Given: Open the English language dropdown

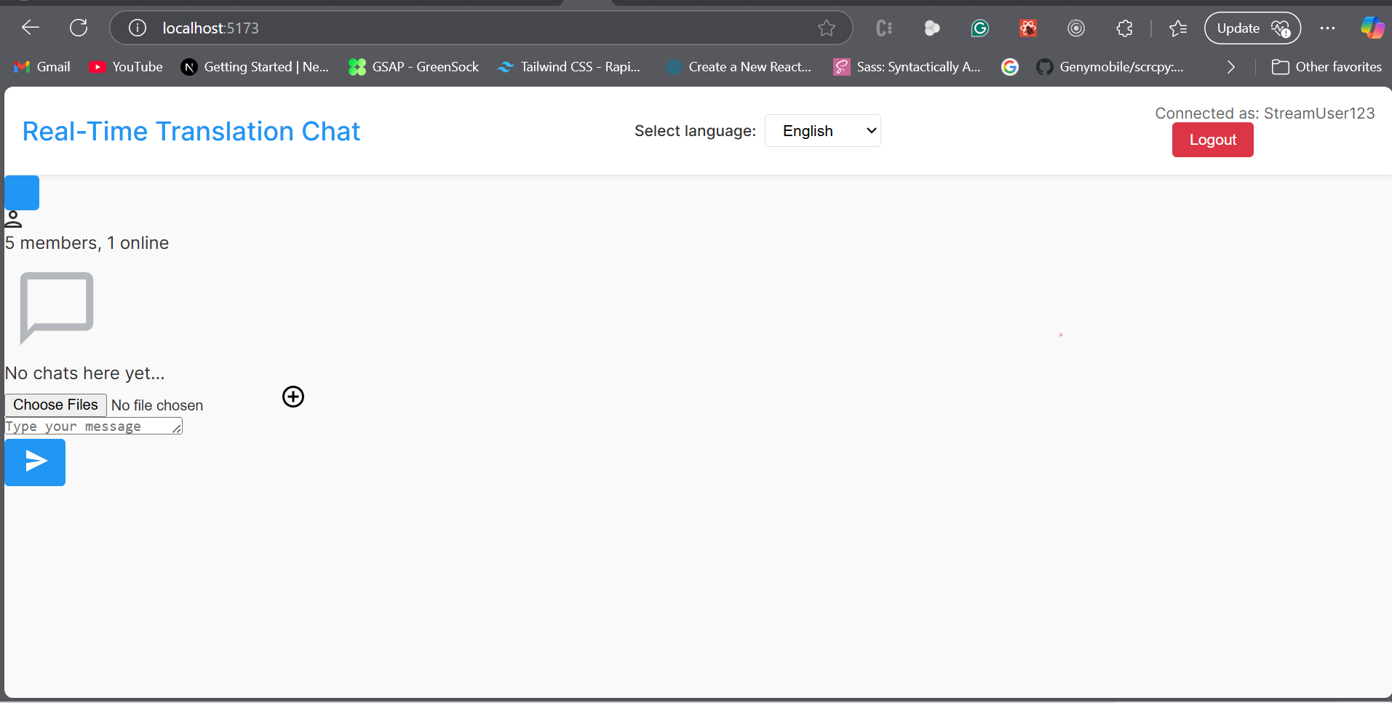Looking at the screenshot, I should click(822, 131).
